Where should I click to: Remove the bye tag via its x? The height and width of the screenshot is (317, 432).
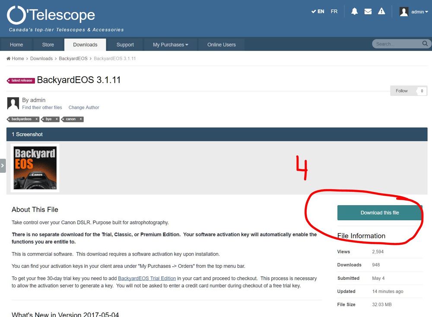57,119
